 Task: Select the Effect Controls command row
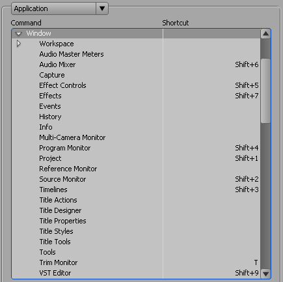(x=136, y=85)
